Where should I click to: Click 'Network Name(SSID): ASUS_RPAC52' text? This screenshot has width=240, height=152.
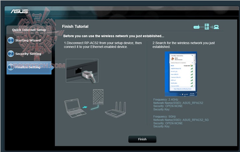point(178,103)
